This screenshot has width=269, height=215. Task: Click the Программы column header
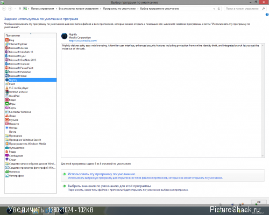click(x=31, y=35)
